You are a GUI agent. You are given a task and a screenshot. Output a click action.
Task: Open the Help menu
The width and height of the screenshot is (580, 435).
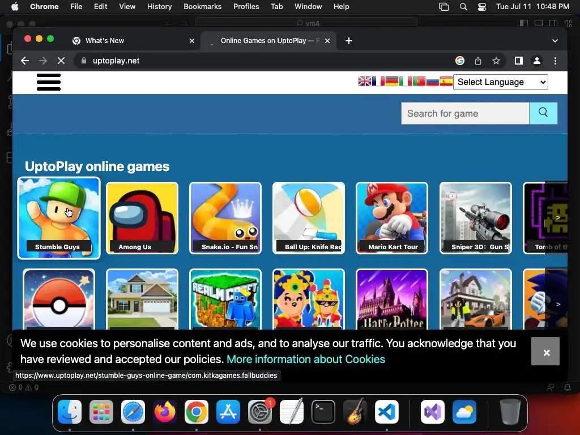point(341,7)
